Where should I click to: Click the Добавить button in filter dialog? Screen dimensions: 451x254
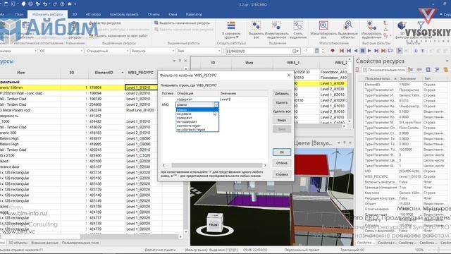point(282,94)
